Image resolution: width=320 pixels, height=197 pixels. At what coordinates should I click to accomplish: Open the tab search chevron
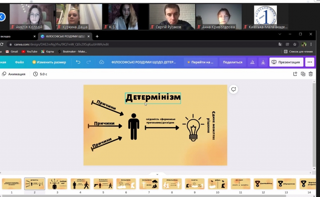click(280, 34)
